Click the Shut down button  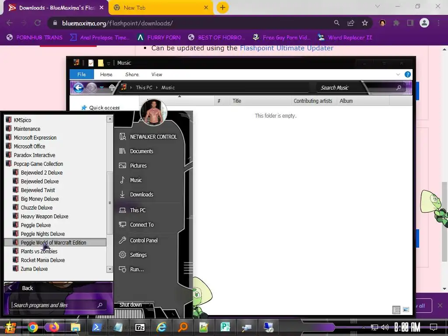(130, 305)
